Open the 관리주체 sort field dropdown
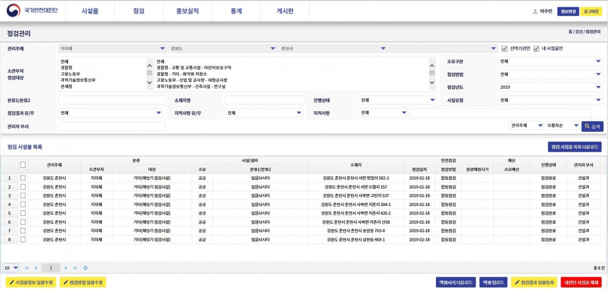Image resolution: width=608 pixels, height=290 pixels. tap(526, 126)
